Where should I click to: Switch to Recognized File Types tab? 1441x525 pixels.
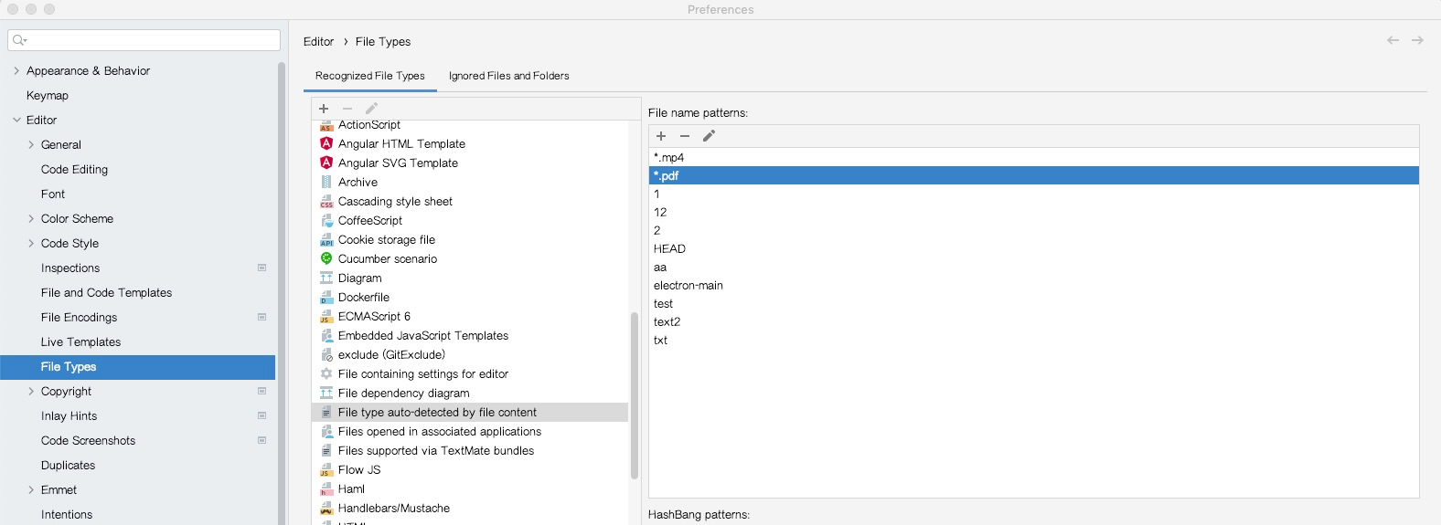point(370,76)
